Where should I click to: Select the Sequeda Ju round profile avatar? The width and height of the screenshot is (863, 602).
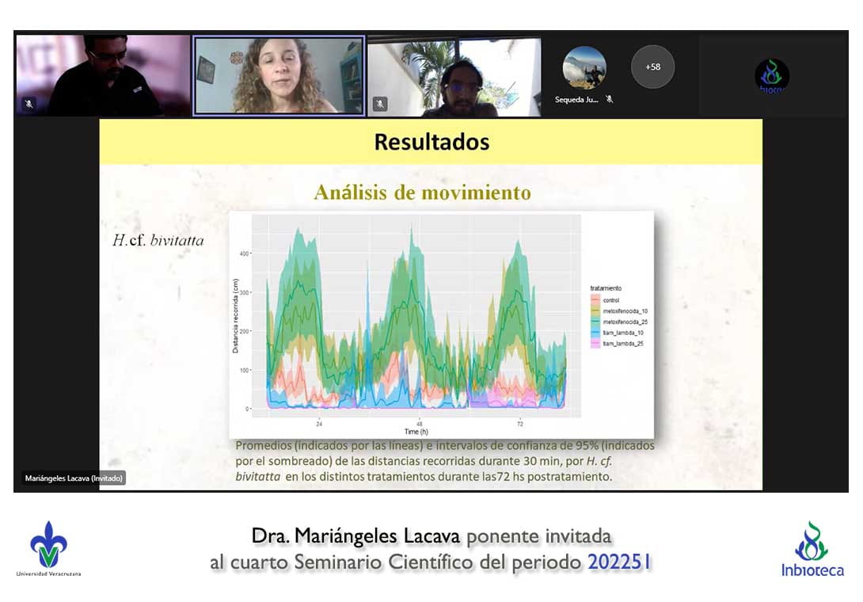pos(584,67)
